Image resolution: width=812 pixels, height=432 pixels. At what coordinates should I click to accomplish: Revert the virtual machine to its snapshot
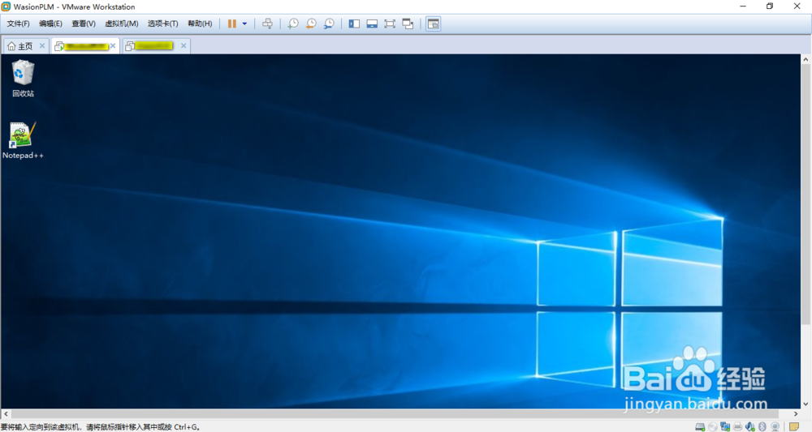click(311, 24)
